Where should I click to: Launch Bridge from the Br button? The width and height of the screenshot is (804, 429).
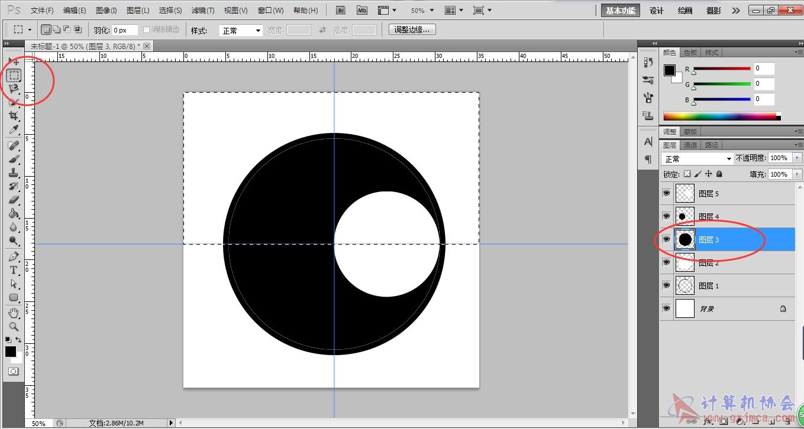[340, 11]
